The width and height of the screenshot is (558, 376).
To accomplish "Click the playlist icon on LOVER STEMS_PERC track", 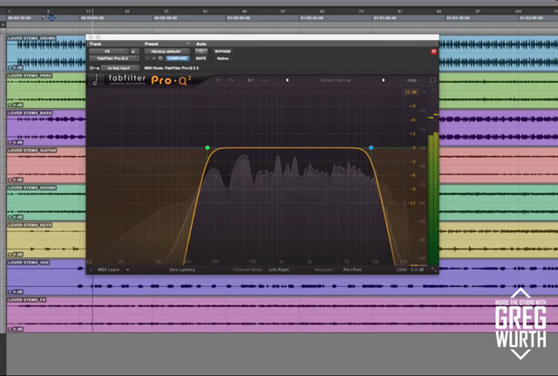I will tap(10, 105).
